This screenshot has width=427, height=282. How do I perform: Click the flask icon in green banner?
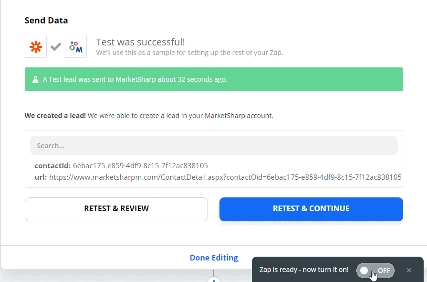point(35,79)
